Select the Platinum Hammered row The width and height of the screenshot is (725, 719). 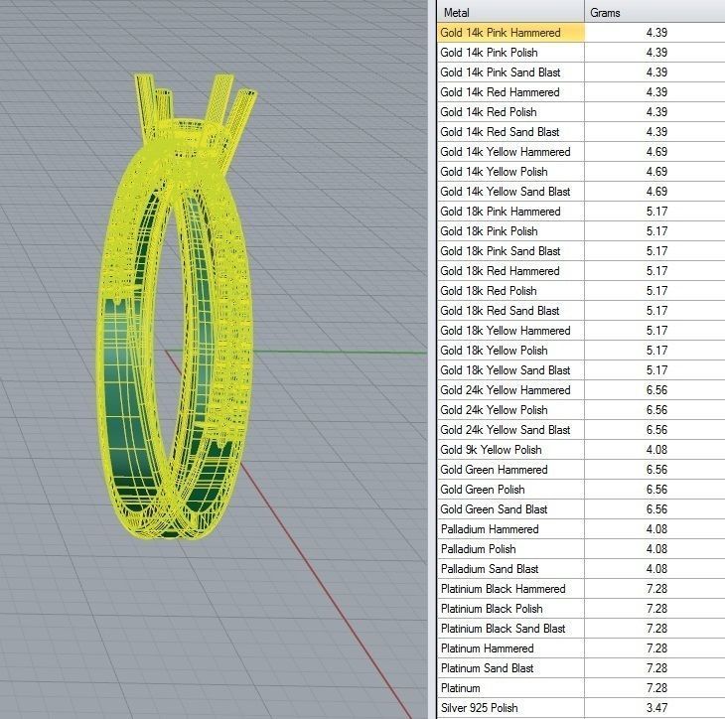(x=581, y=649)
